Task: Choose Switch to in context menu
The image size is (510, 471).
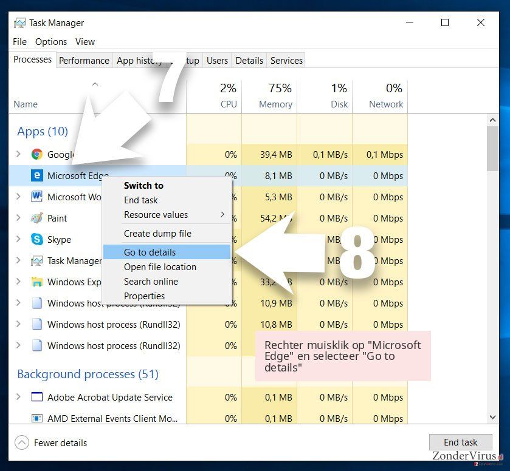Action: click(x=167, y=186)
